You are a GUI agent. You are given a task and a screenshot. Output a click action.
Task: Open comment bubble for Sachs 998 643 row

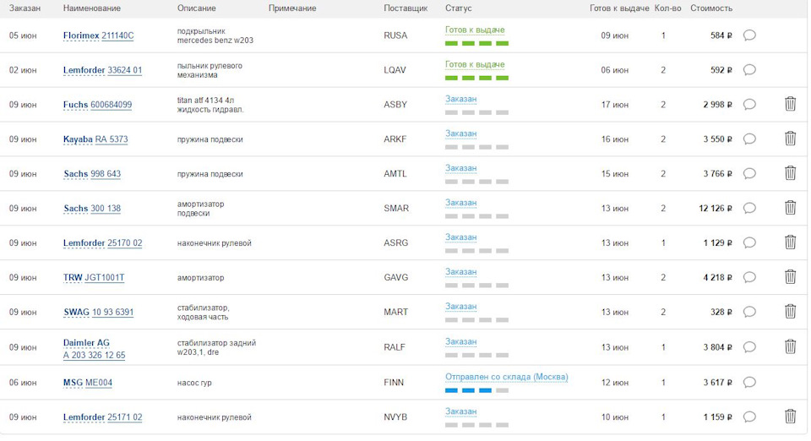(749, 174)
